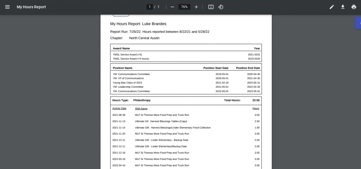Click the blue tab on right edge
Image resolution: width=361 pixels, height=169 pixels.
tap(358, 23)
